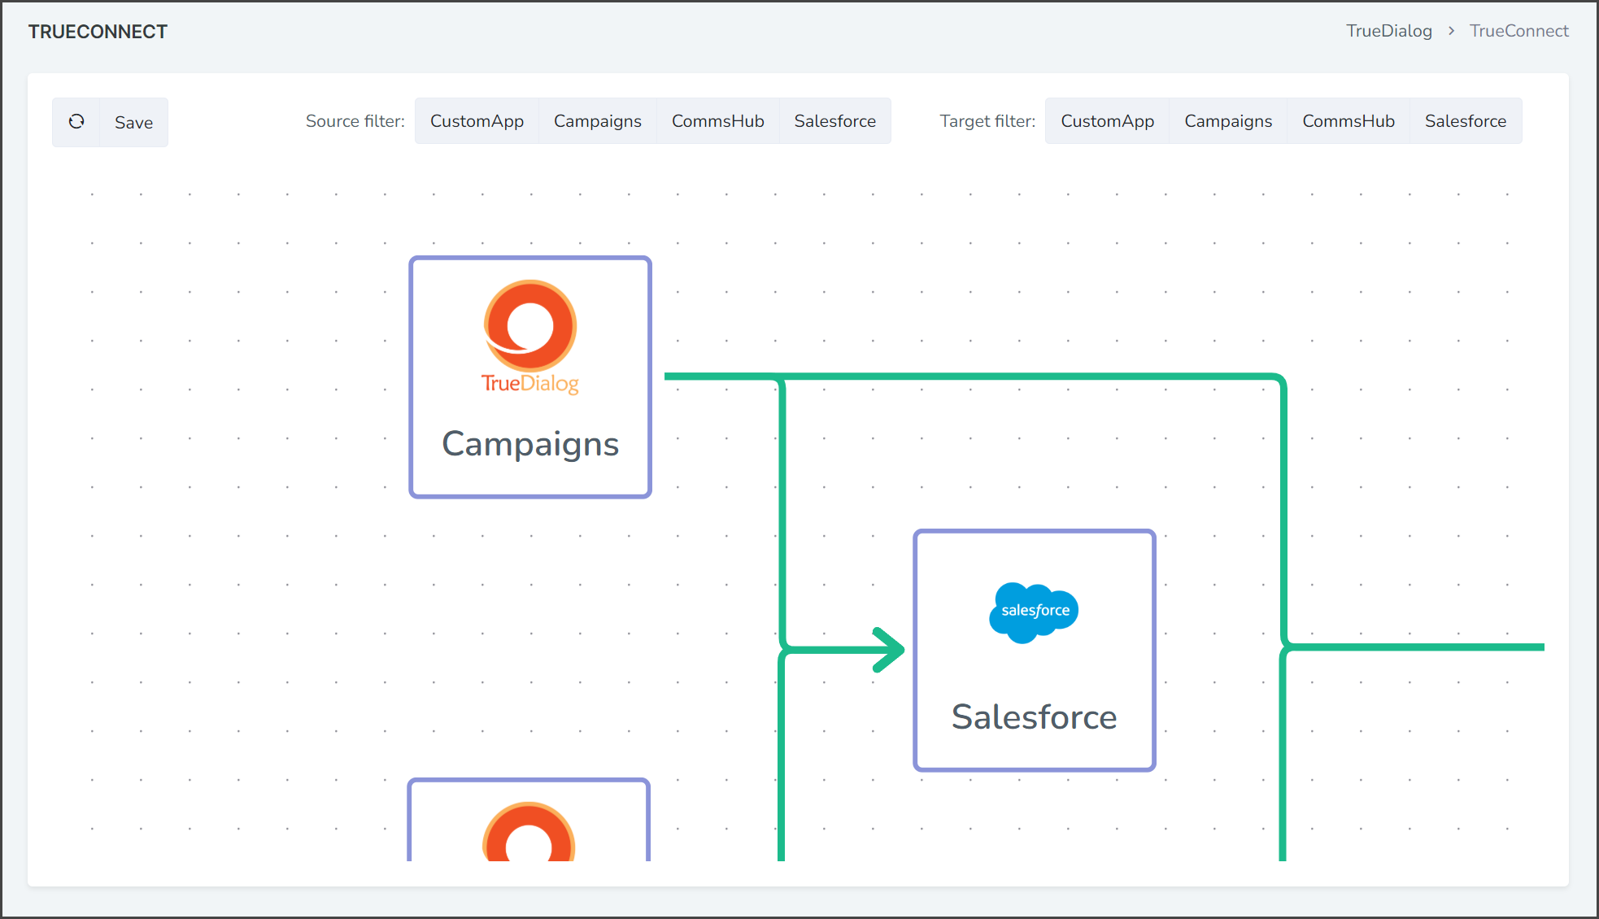The width and height of the screenshot is (1599, 919).
Task: Toggle Campaigns in Target filter
Action: click(x=1228, y=121)
